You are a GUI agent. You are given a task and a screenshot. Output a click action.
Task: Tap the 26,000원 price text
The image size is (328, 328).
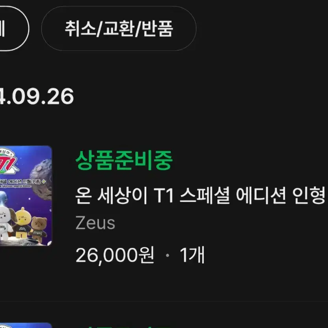pyautogui.click(x=115, y=255)
